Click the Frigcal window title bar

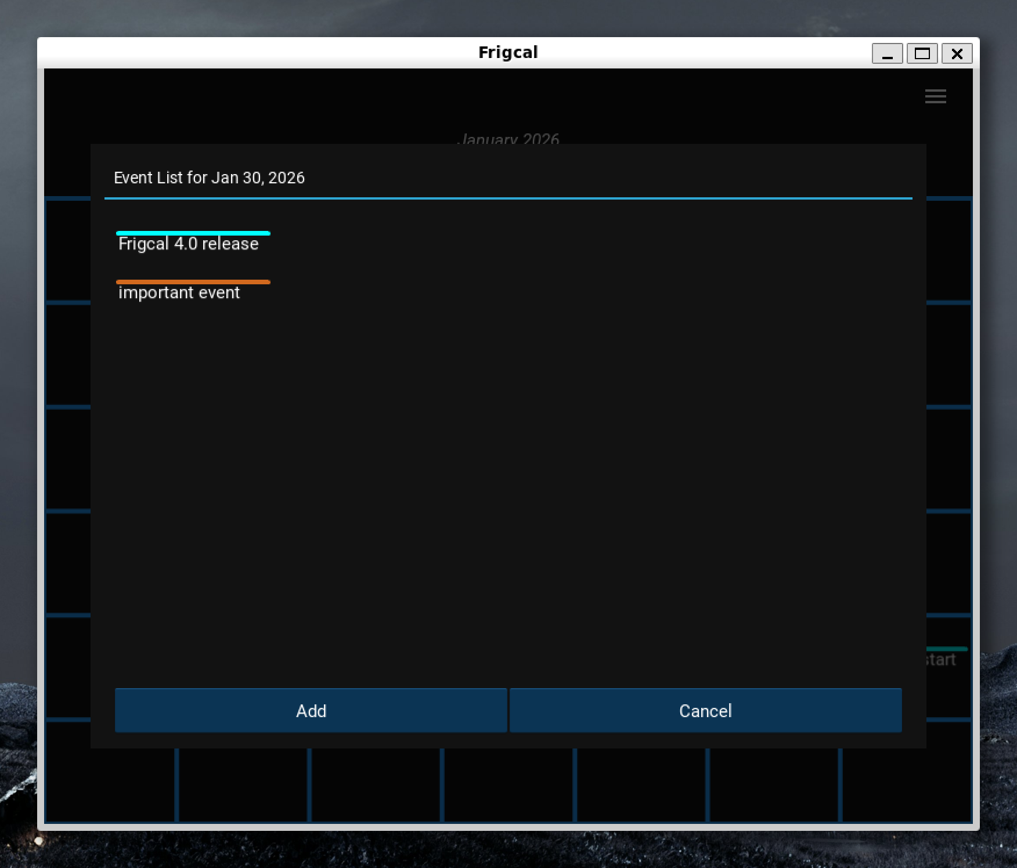[508, 52]
